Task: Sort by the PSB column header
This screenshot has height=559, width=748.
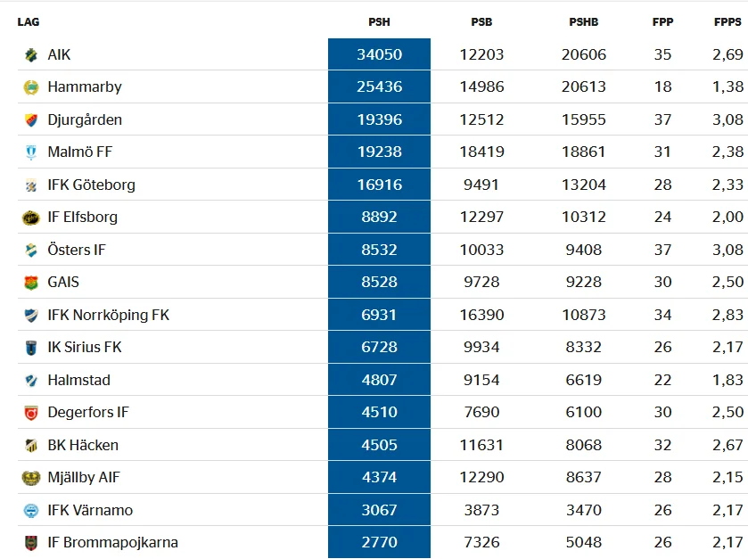Action: [x=481, y=22]
